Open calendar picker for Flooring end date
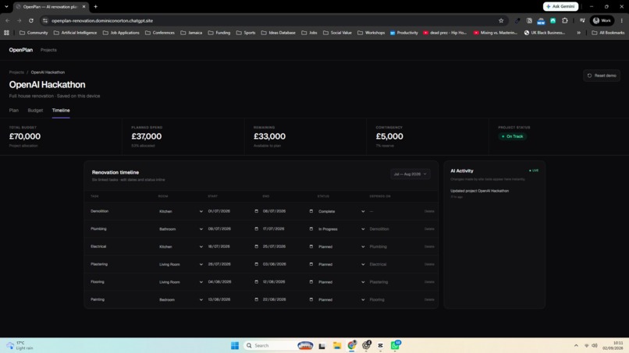This screenshot has height=353, width=629. pyautogui.click(x=311, y=281)
